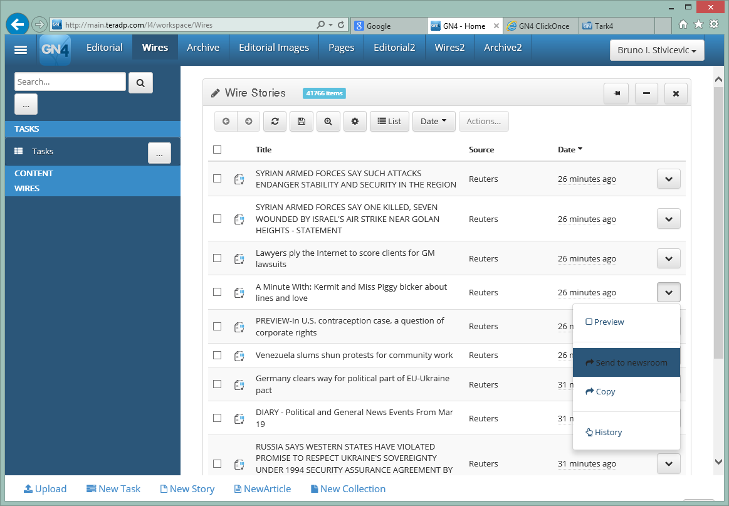The image size is (729, 506).
Task: Sort by the Date column header
Action: [570, 150]
